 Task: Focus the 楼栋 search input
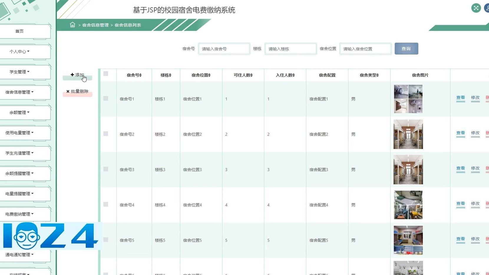290,49
